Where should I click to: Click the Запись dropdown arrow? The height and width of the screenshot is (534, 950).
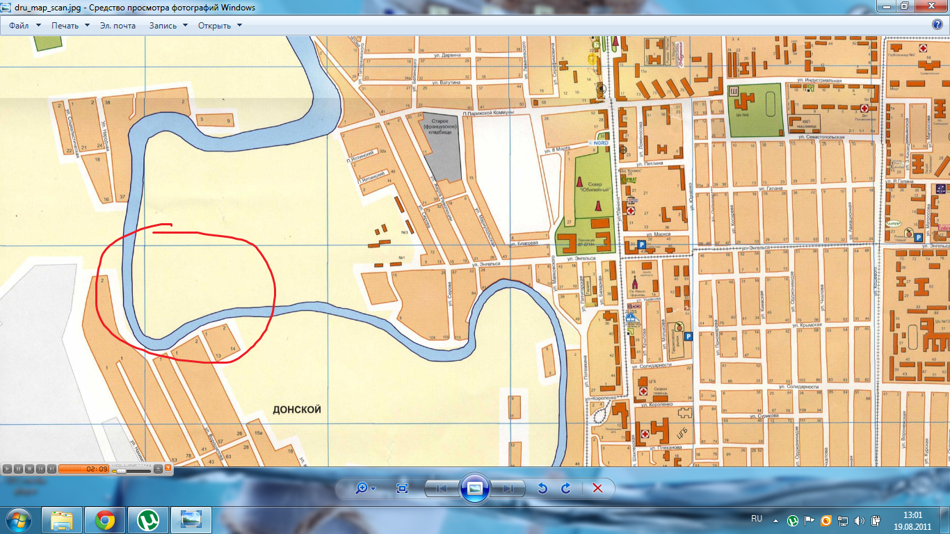185,25
